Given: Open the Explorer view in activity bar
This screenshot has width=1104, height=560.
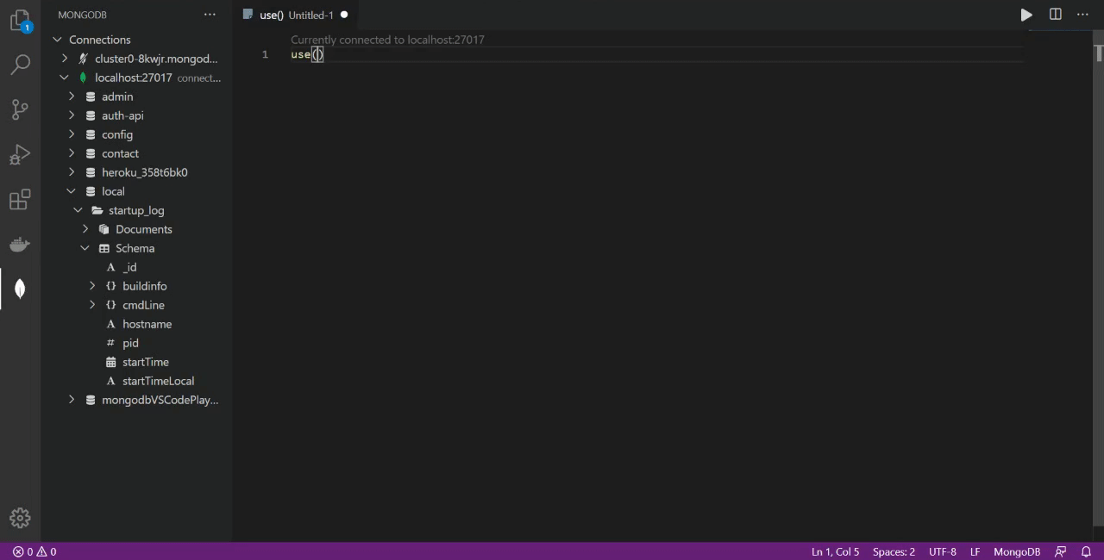Looking at the screenshot, I should [x=20, y=21].
